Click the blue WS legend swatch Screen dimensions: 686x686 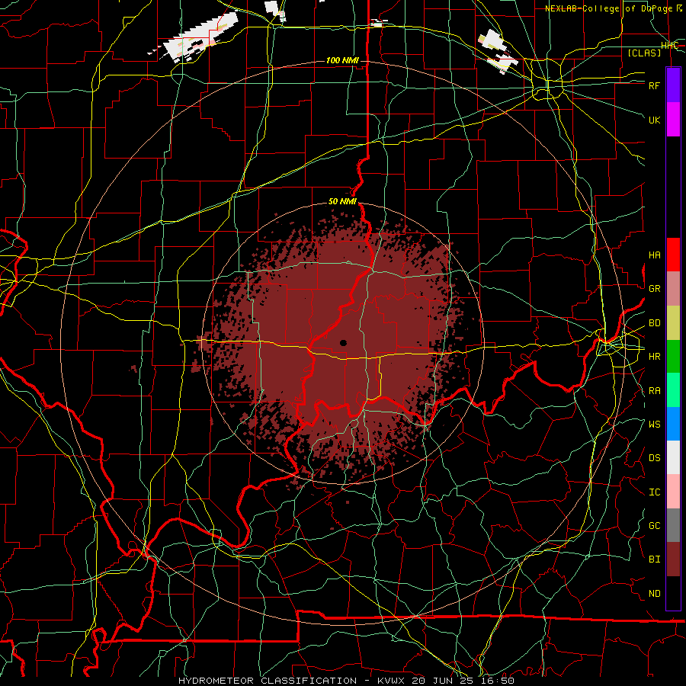[673, 424]
